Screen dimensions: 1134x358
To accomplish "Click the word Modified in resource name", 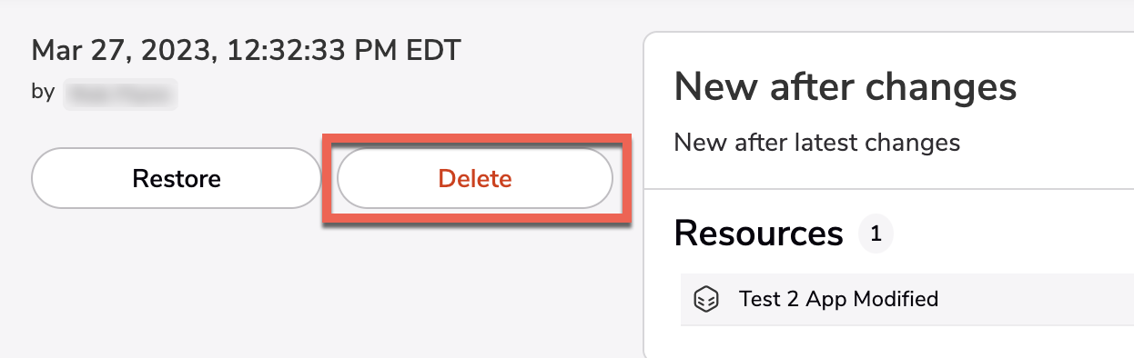I will pos(897,298).
